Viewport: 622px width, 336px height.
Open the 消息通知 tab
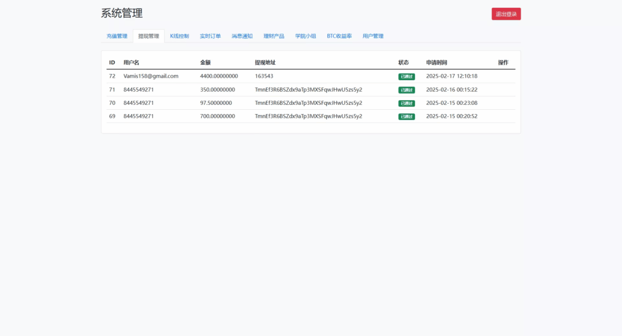point(242,36)
